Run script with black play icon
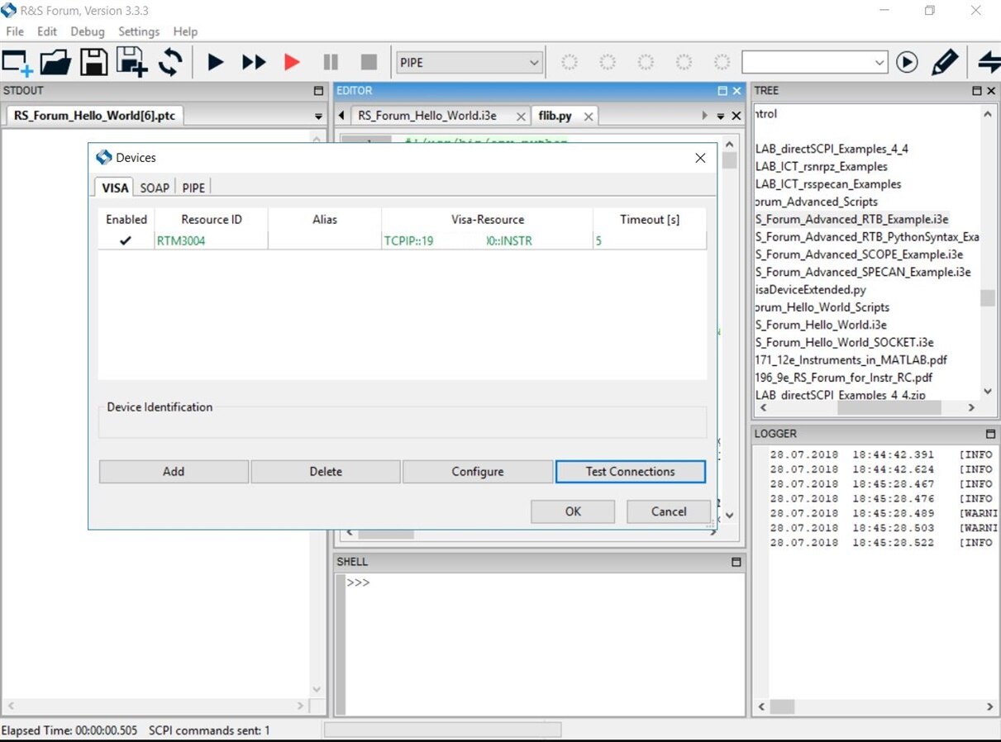Image resolution: width=1001 pixels, height=742 pixels. pyautogui.click(x=215, y=63)
